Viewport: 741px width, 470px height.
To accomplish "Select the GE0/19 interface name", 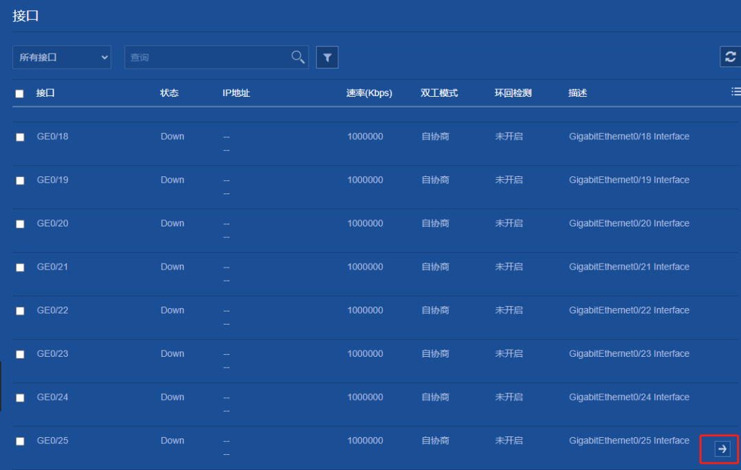I will point(52,180).
